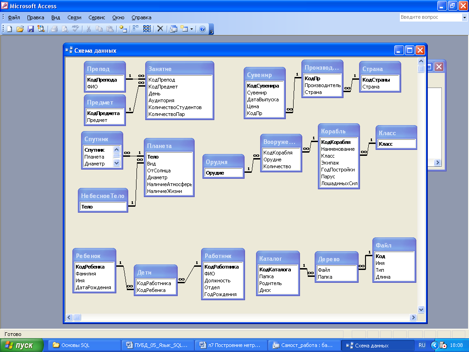
Task: Click horizontal scrollbar right arrow of Схема данных
Action: (x=413, y=317)
